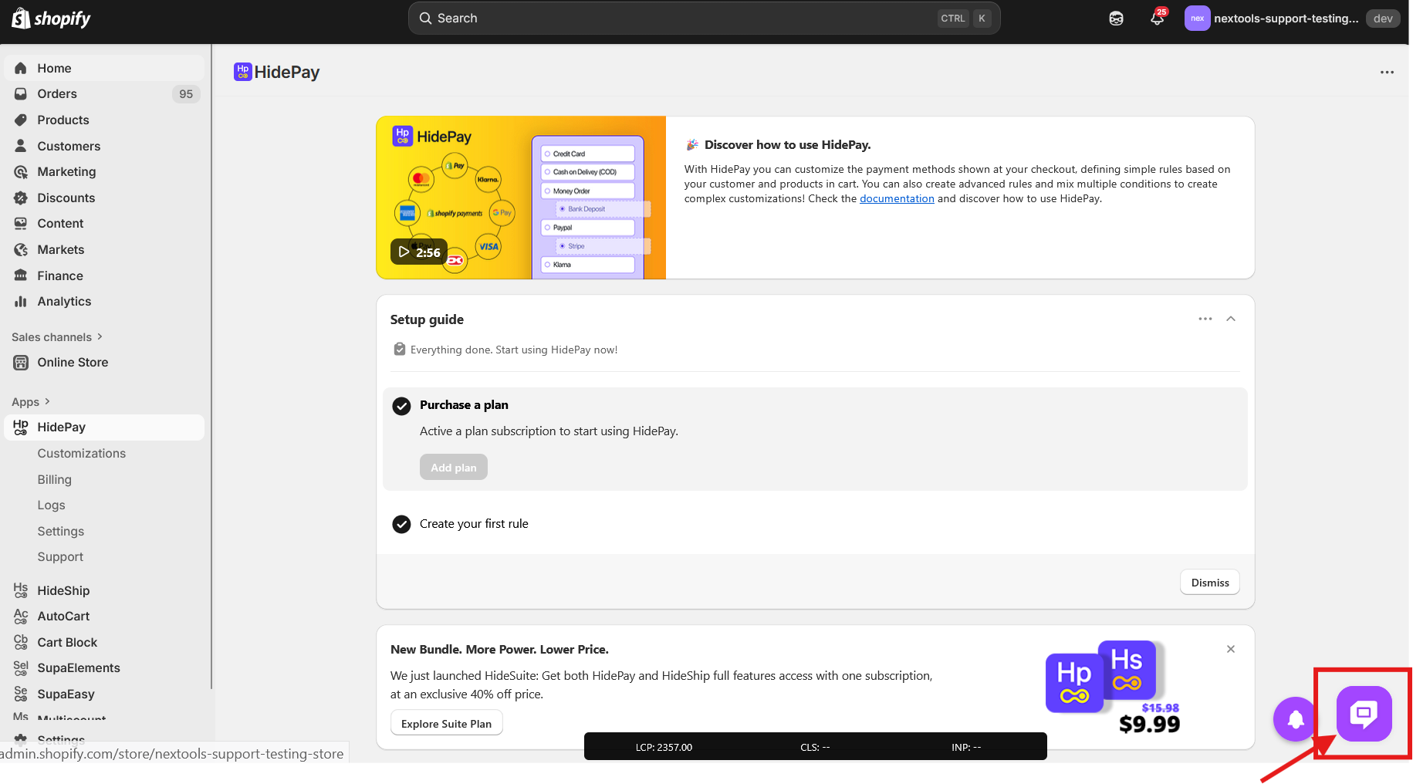The height and width of the screenshot is (784, 1413).
Task: Click 'Everything done. Start using HidePay now!' text
Action: (514, 350)
